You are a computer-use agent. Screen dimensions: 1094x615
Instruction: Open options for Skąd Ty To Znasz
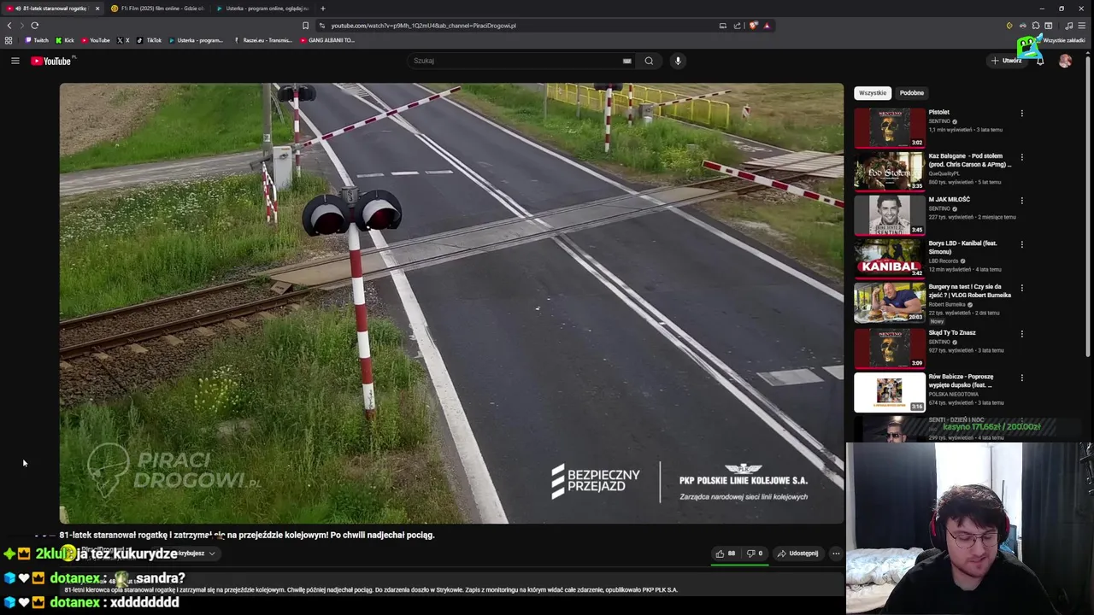point(1021,334)
